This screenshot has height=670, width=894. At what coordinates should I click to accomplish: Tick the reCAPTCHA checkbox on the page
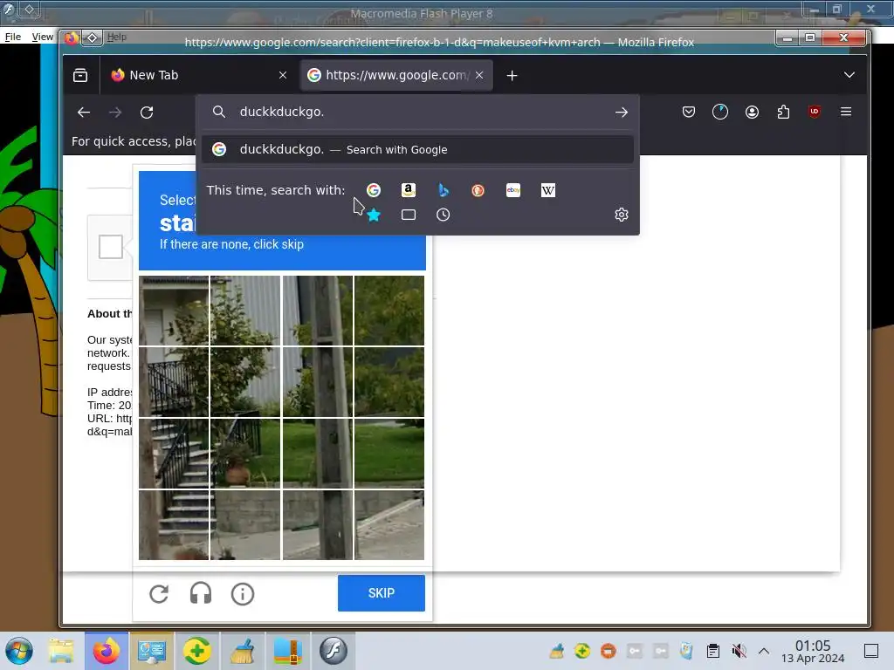[111, 247]
